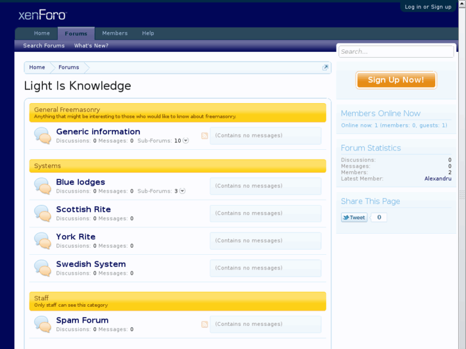This screenshot has height=349, width=466.
Task: Click the Swedish System forum bubble icon
Action: tap(42, 268)
